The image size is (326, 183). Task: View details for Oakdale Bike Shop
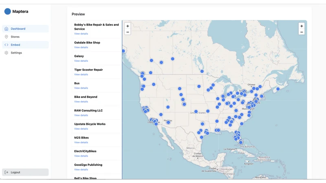click(81, 47)
